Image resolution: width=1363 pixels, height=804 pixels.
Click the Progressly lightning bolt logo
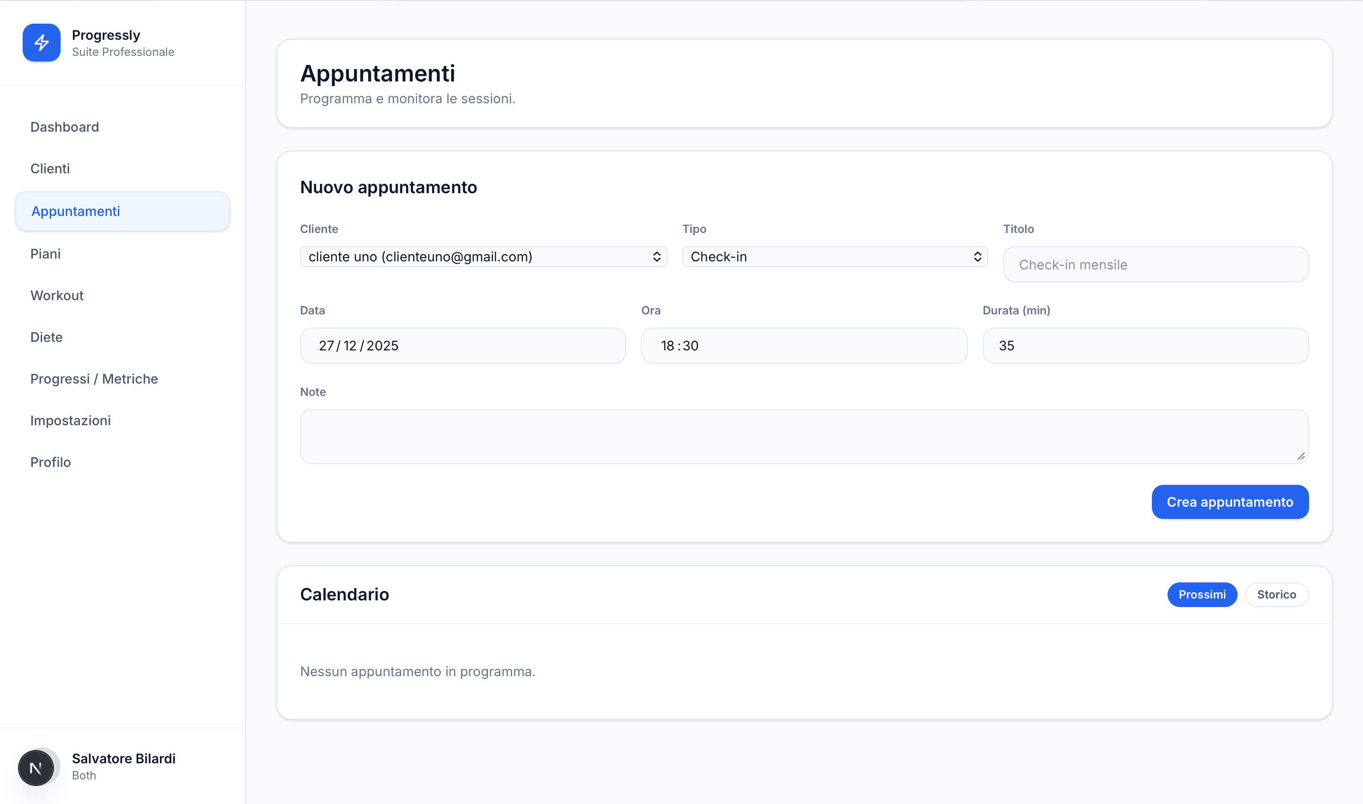tap(42, 43)
